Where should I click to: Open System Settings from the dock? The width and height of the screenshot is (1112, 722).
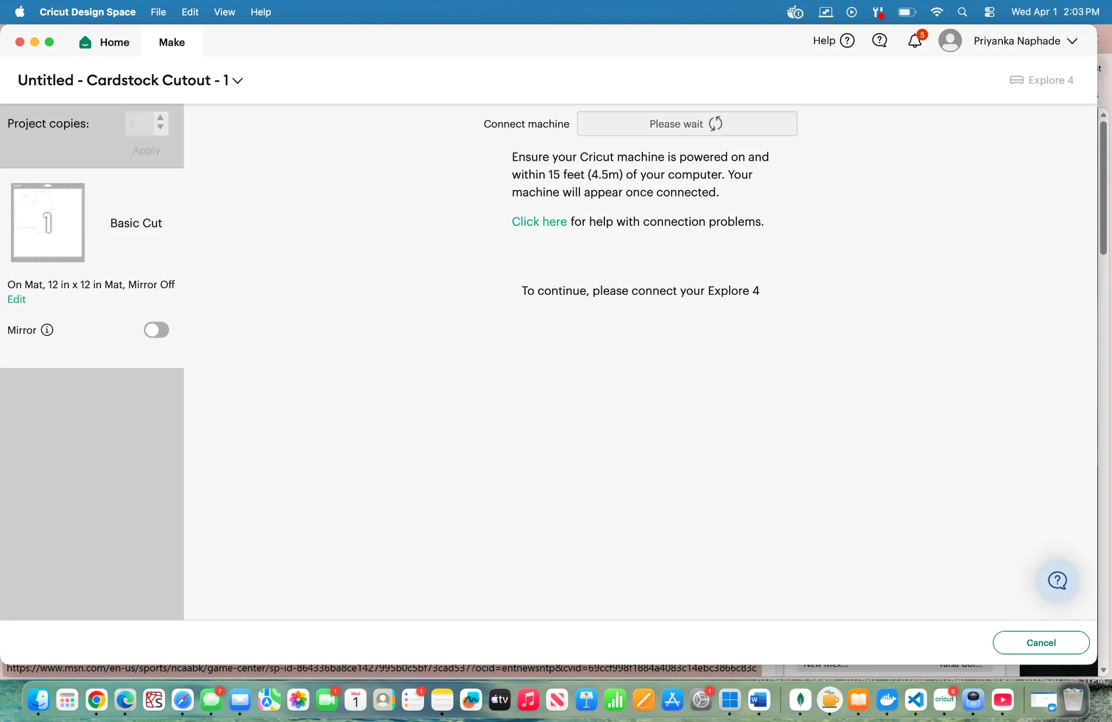[x=701, y=700]
